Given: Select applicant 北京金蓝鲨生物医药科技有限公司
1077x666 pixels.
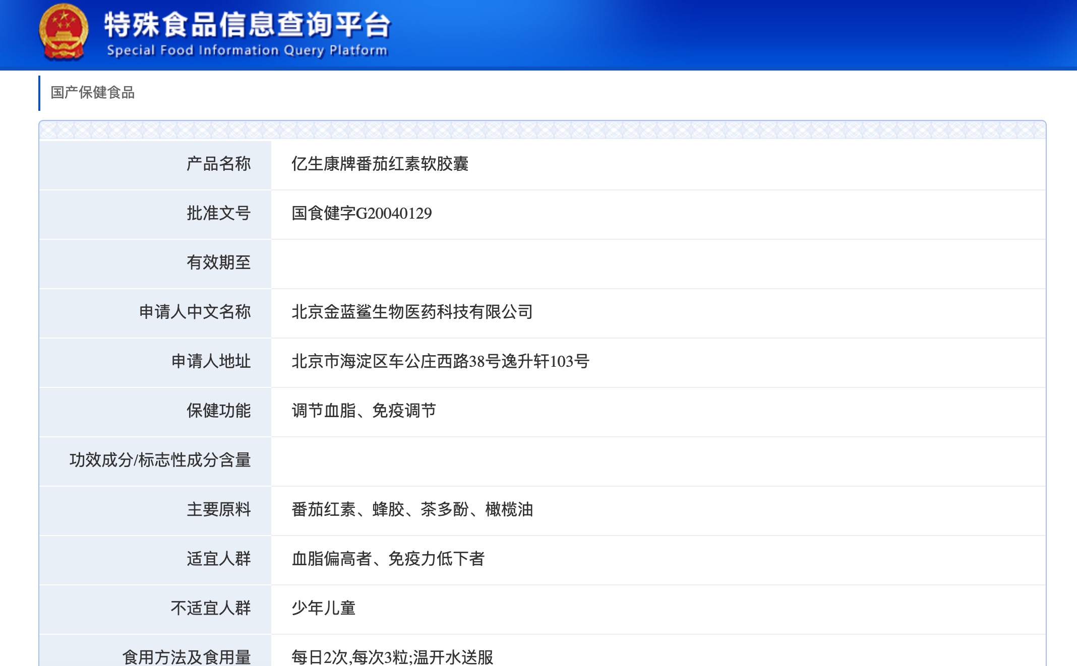Looking at the screenshot, I should tap(412, 312).
